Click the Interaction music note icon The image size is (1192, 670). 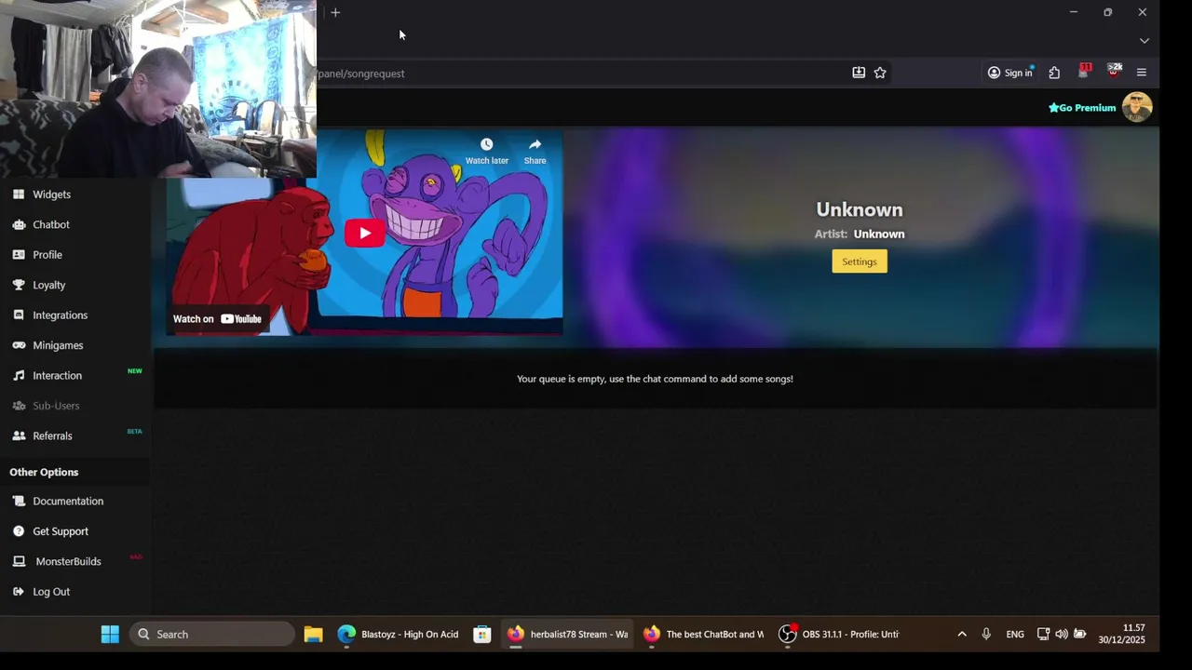[19, 375]
